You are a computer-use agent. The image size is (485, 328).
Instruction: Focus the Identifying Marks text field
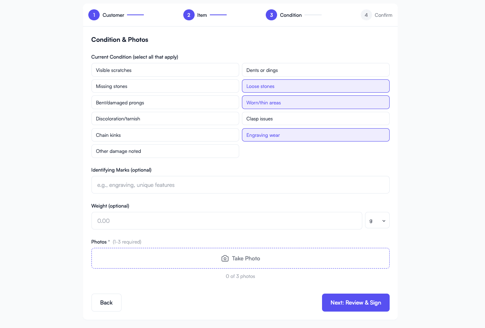coord(240,185)
